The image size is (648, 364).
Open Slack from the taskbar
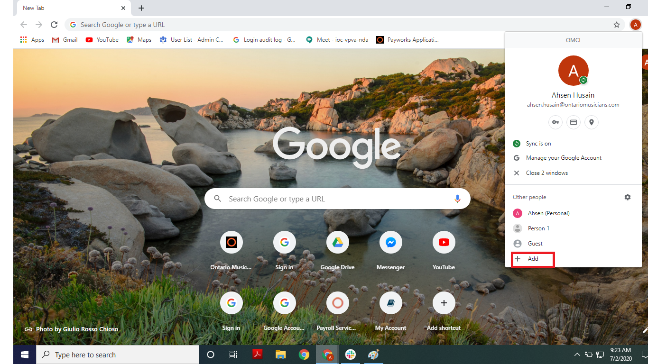[351, 355]
